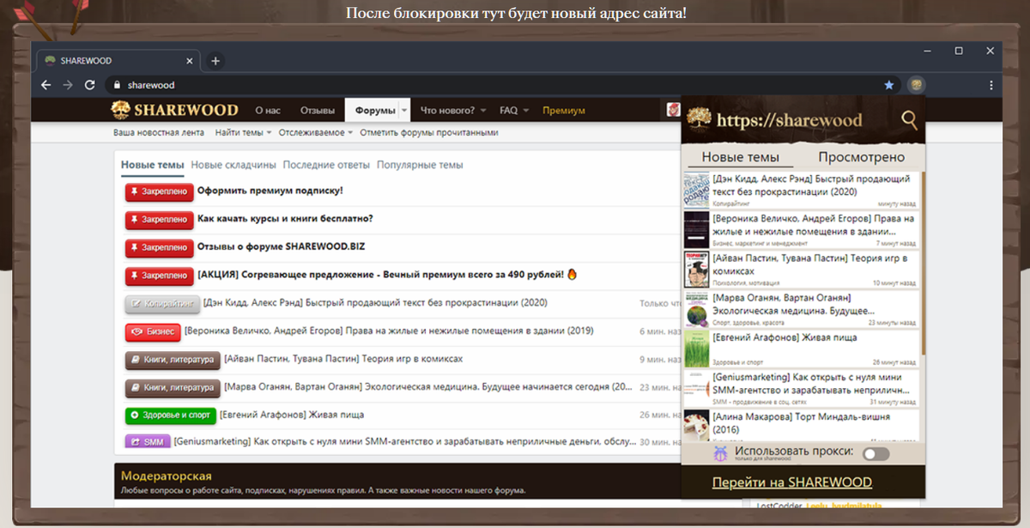Click the fire emoji in the АКЦИЯ thread title

[573, 275]
